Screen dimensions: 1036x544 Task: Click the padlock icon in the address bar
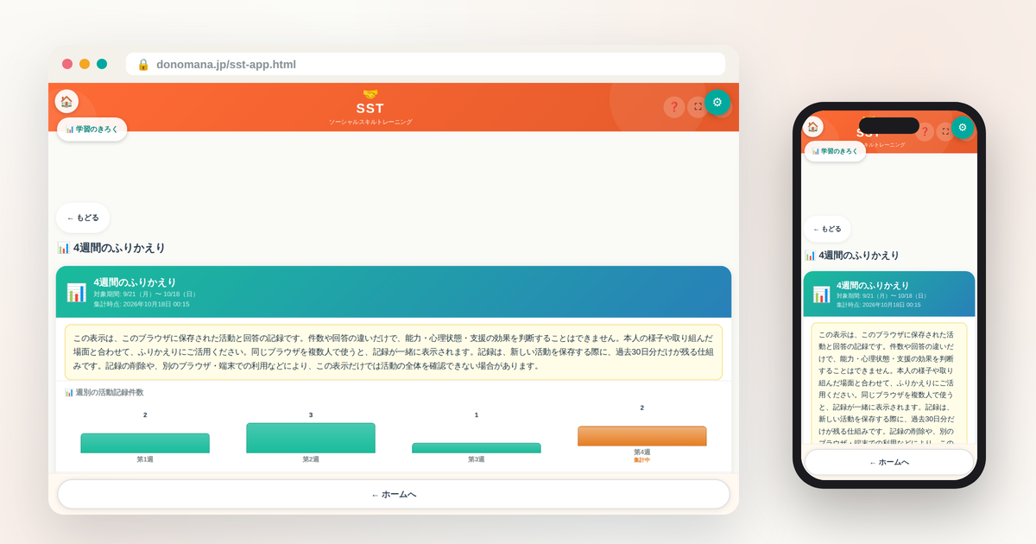(x=143, y=64)
